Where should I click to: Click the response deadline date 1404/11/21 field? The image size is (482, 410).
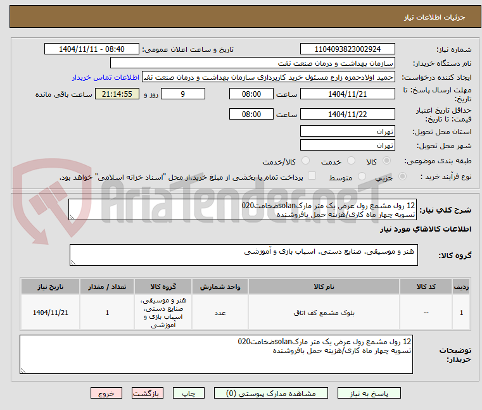coord(347,94)
